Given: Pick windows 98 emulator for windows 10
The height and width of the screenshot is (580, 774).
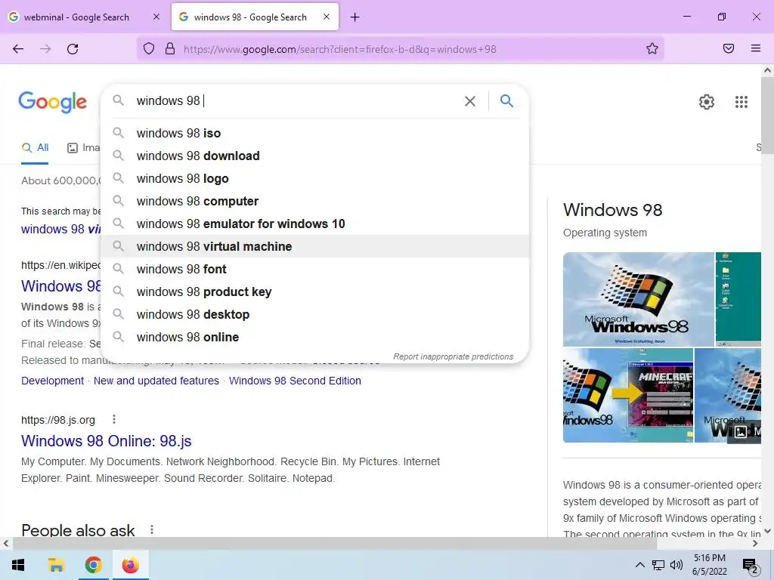Looking at the screenshot, I should tap(314, 224).
